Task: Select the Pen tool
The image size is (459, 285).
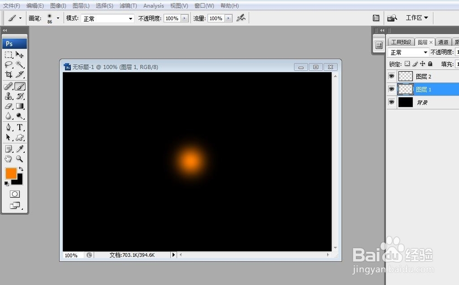Action: [x=8, y=127]
